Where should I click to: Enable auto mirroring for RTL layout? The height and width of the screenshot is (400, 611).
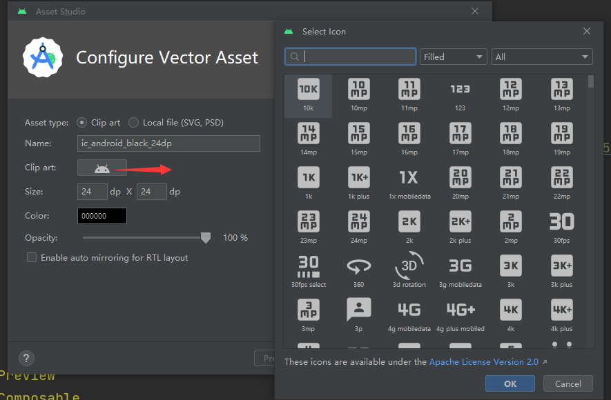(x=32, y=257)
